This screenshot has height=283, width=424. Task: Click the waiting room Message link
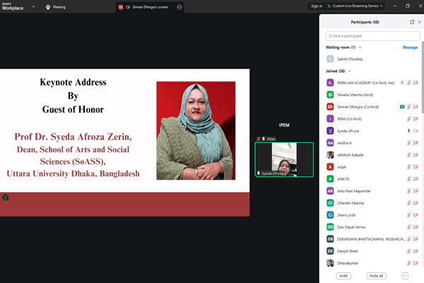(x=410, y=47)
